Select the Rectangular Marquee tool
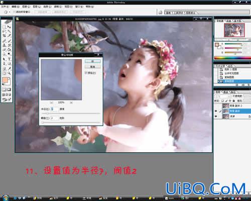The width and height of the screenshot is (251, 201). click(5, 27)
